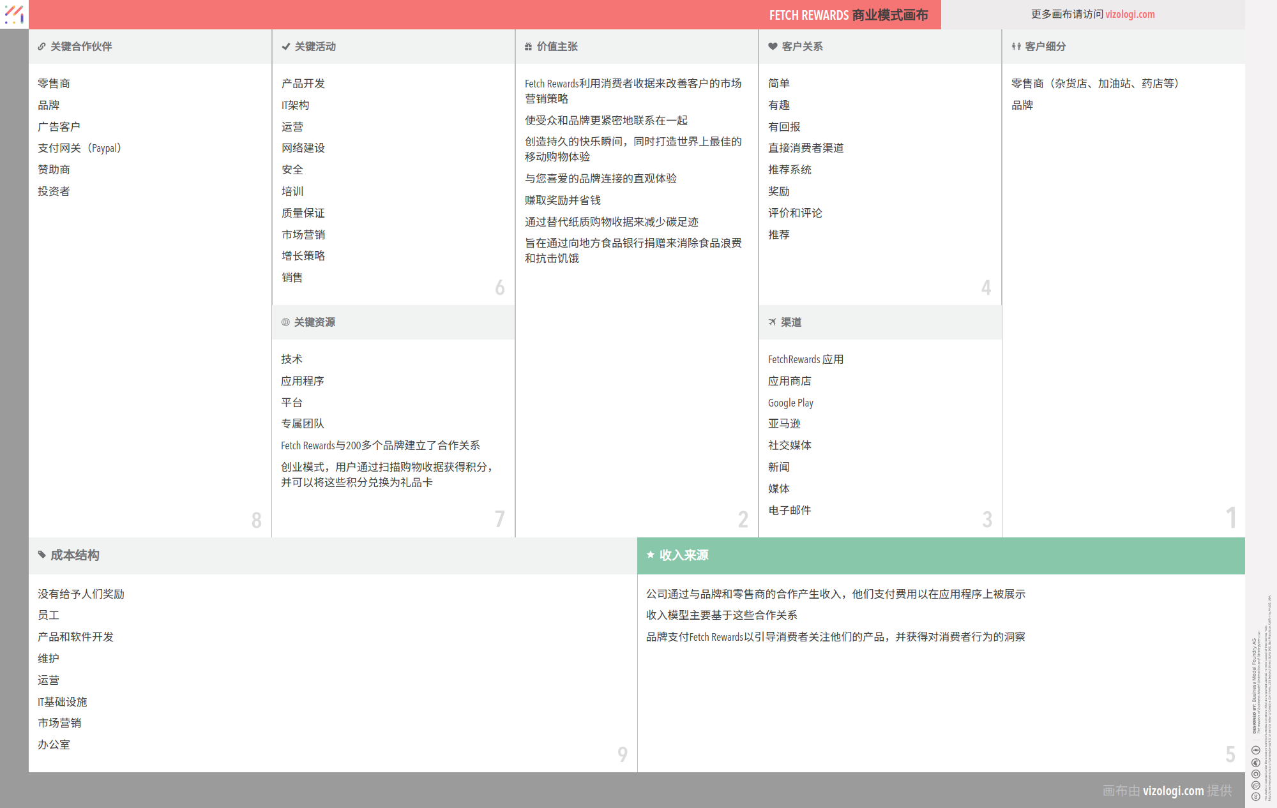Select the FETCH REWARDS 商业模式画布 title
The height and width of the screenshot is (808, 1277).
tap(848, 15)
